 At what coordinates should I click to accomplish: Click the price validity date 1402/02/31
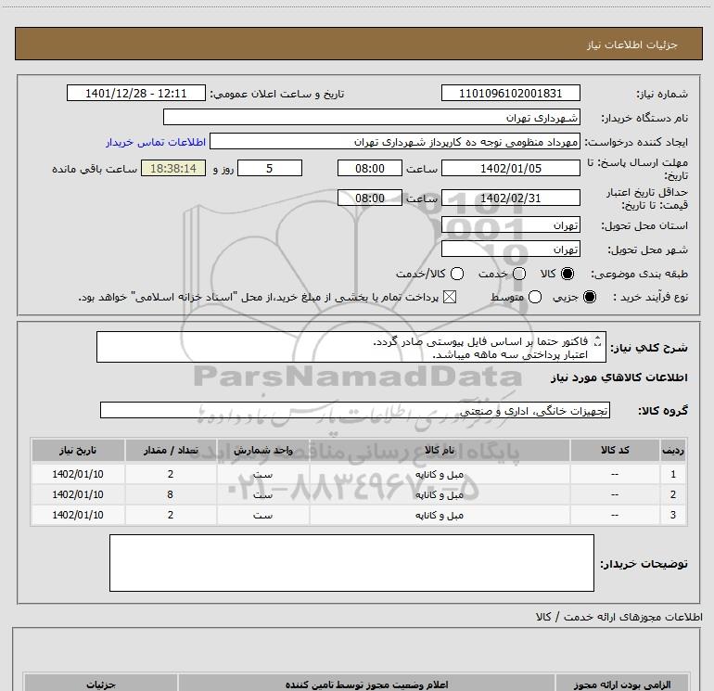510,198
